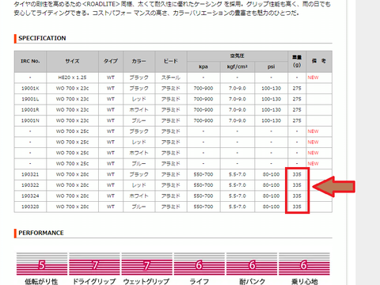Select the 19001L IRC number cell
This screenshot has height=285, width=380.
pyautogui.click(x=30, y=99)
